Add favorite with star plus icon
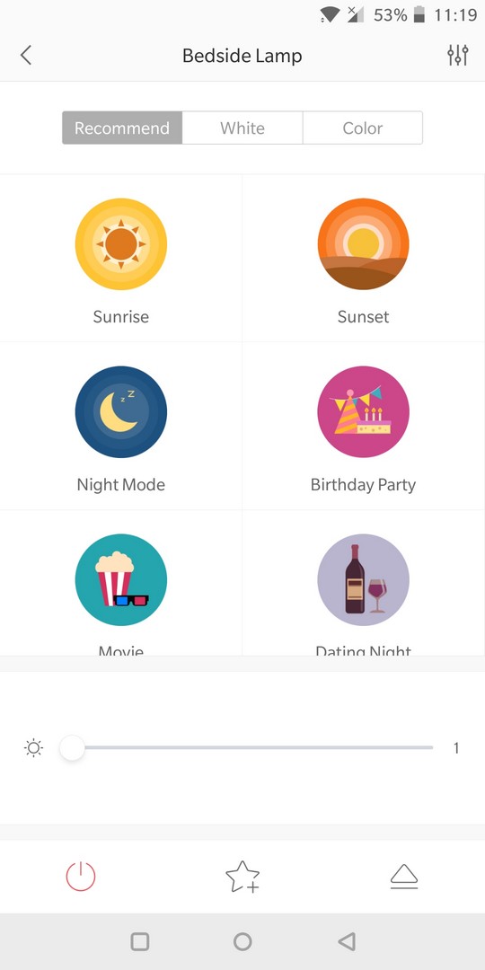The width and height of the screenshot is (485, 970). [242, 877]
